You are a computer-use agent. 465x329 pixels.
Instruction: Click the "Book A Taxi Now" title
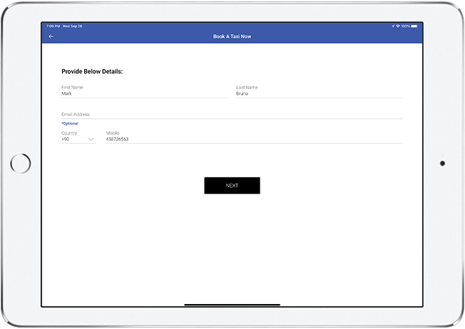pos(232,36)
